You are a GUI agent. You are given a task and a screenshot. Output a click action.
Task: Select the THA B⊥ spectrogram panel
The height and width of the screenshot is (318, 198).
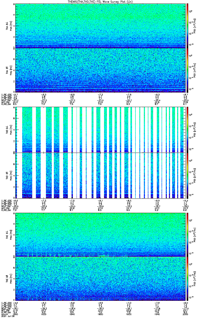point(100,25)
